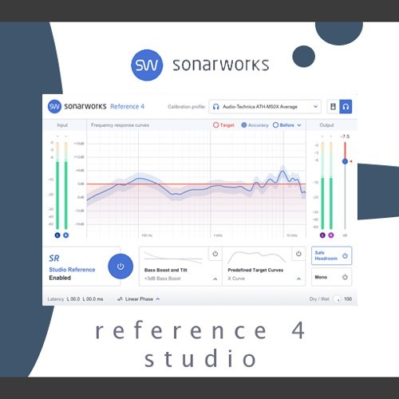Toggle Safe Headroom power button
The height and width of the screenshot is (399, 399).
coord(345,255)
